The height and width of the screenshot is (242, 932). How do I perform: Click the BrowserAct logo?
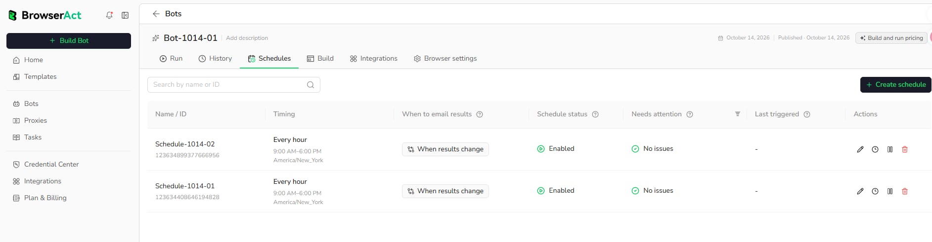pyautogui.click(x=45, y=15)
